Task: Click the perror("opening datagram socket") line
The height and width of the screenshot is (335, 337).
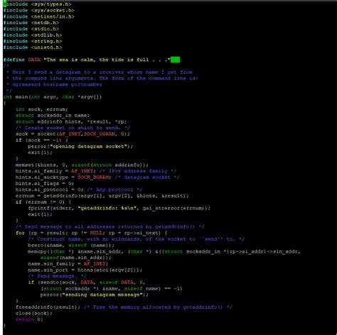Action: pyautogui.click(x=80, y=146)
